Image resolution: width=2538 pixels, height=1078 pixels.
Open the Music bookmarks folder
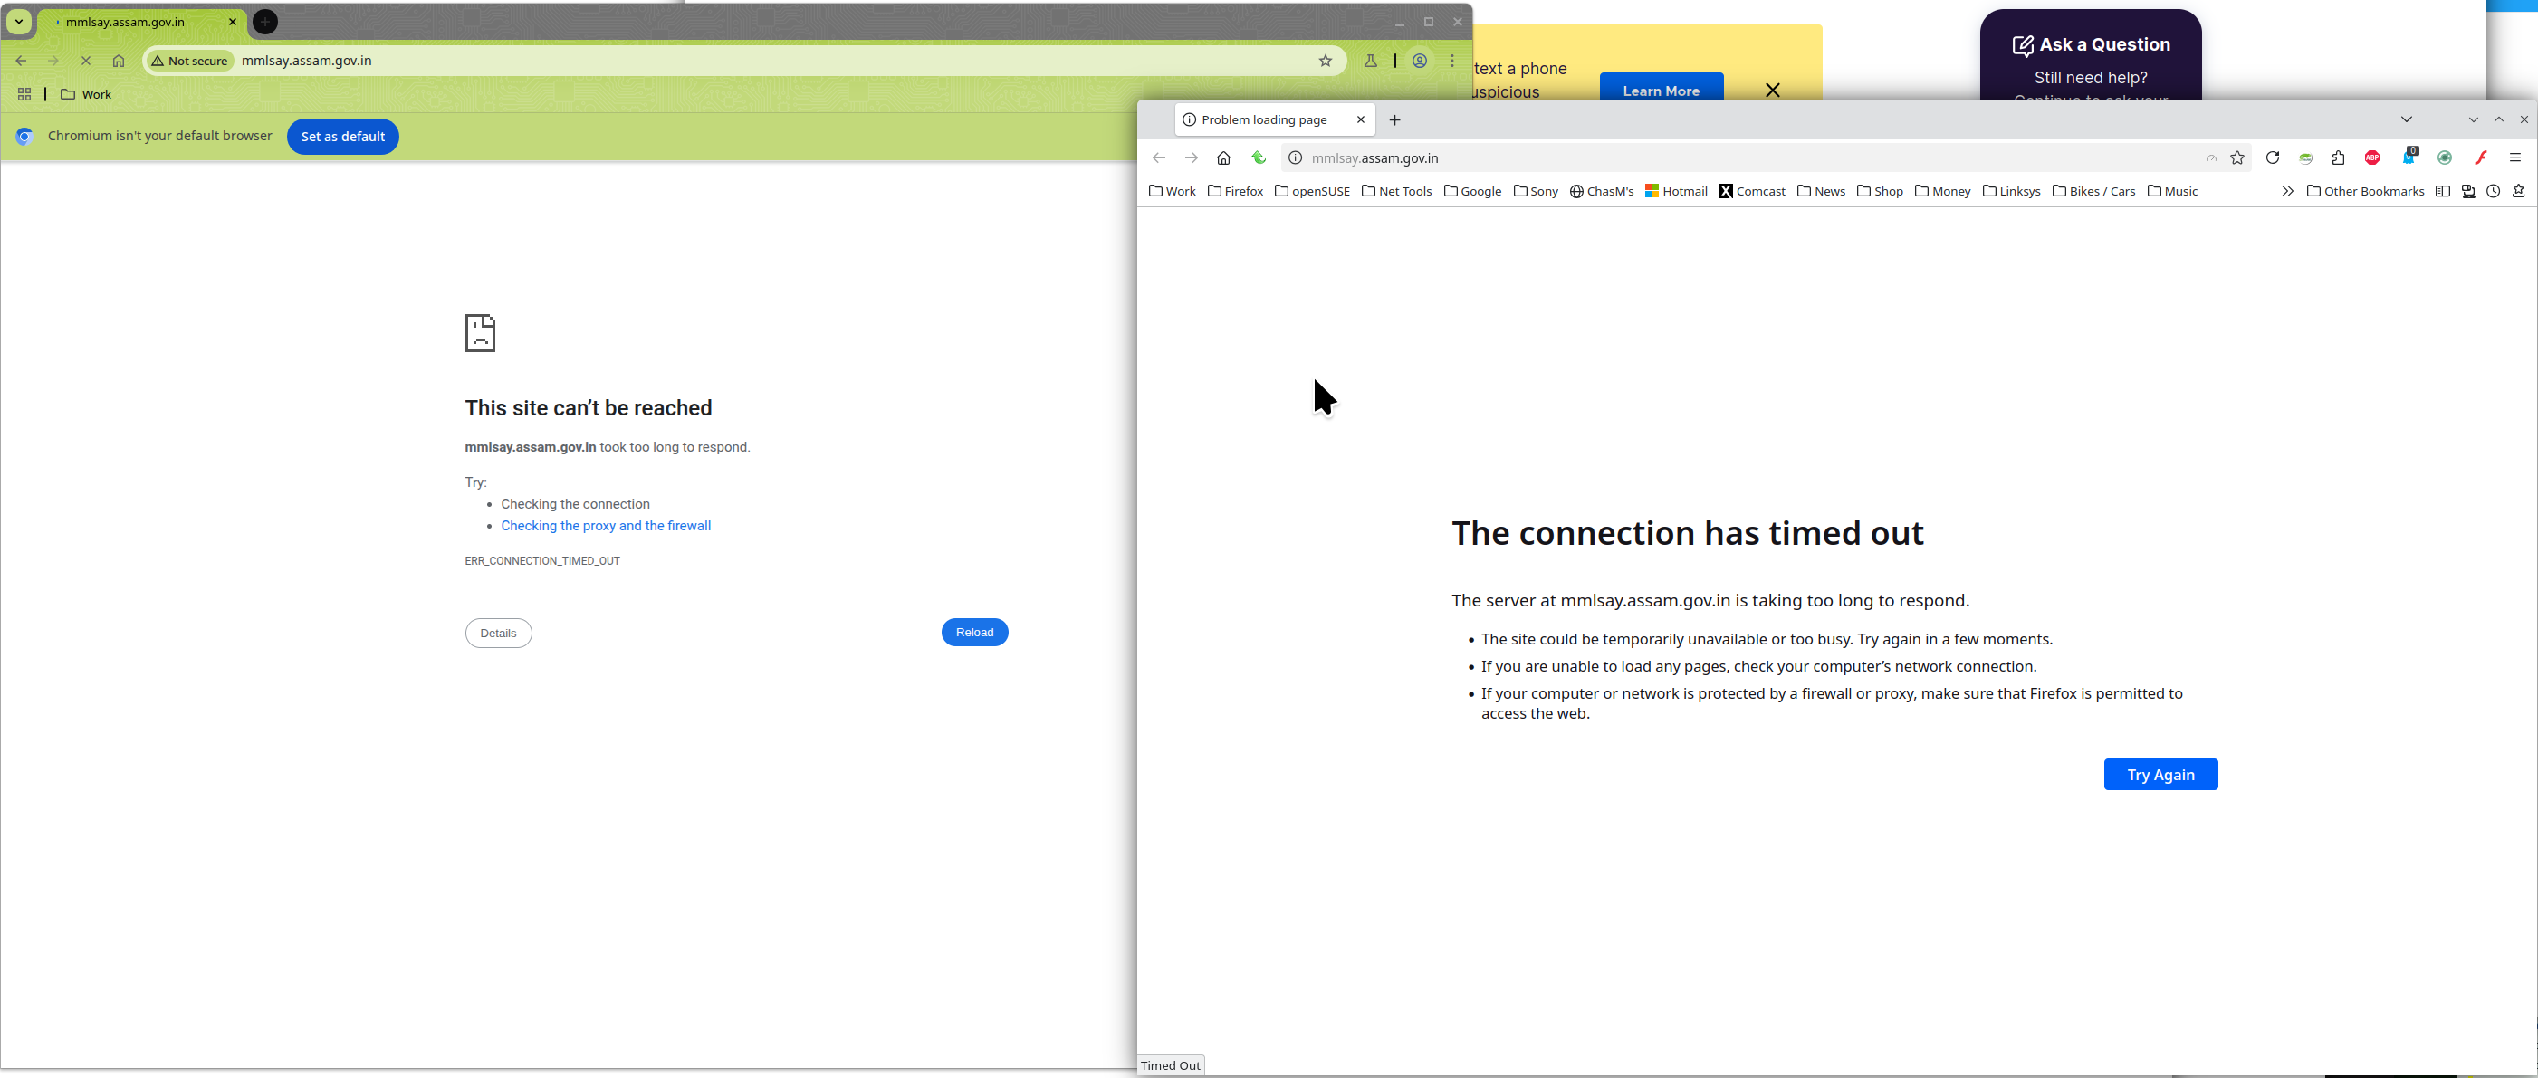pyautogui.click(x=2172, y=192)
